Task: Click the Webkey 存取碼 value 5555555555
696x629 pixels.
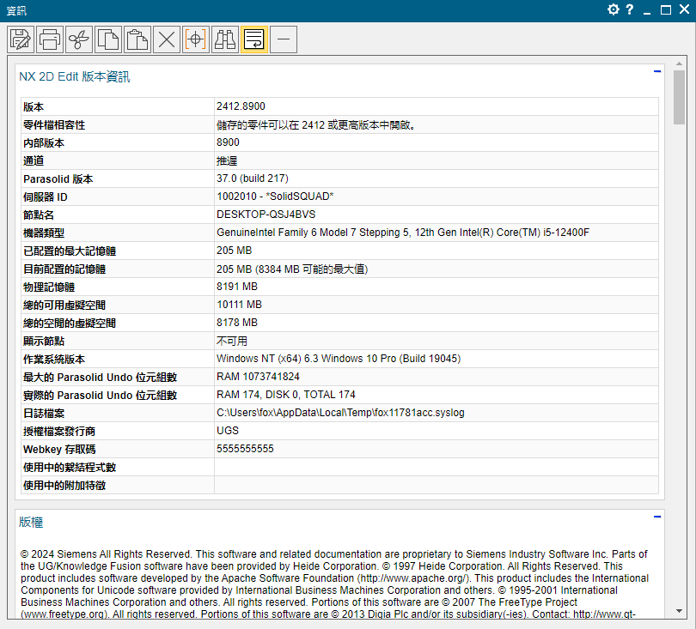Action: pos(245,449)
